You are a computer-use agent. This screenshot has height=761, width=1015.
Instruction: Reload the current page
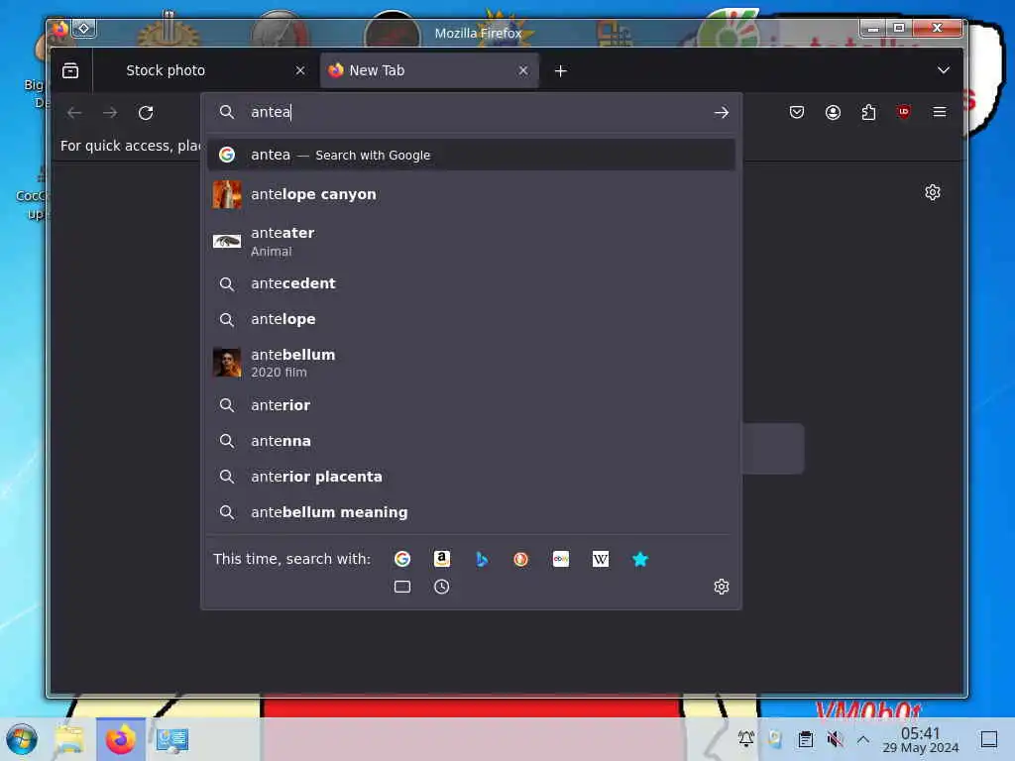pos(146,113)
